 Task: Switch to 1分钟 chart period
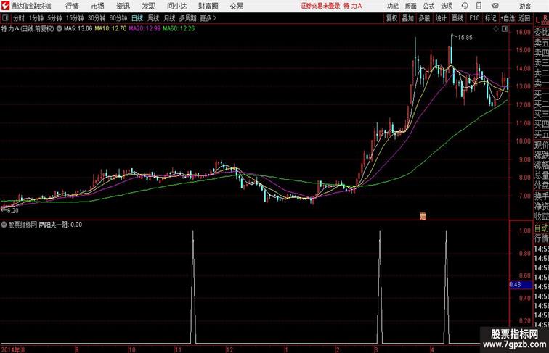(x=36, y=18)
